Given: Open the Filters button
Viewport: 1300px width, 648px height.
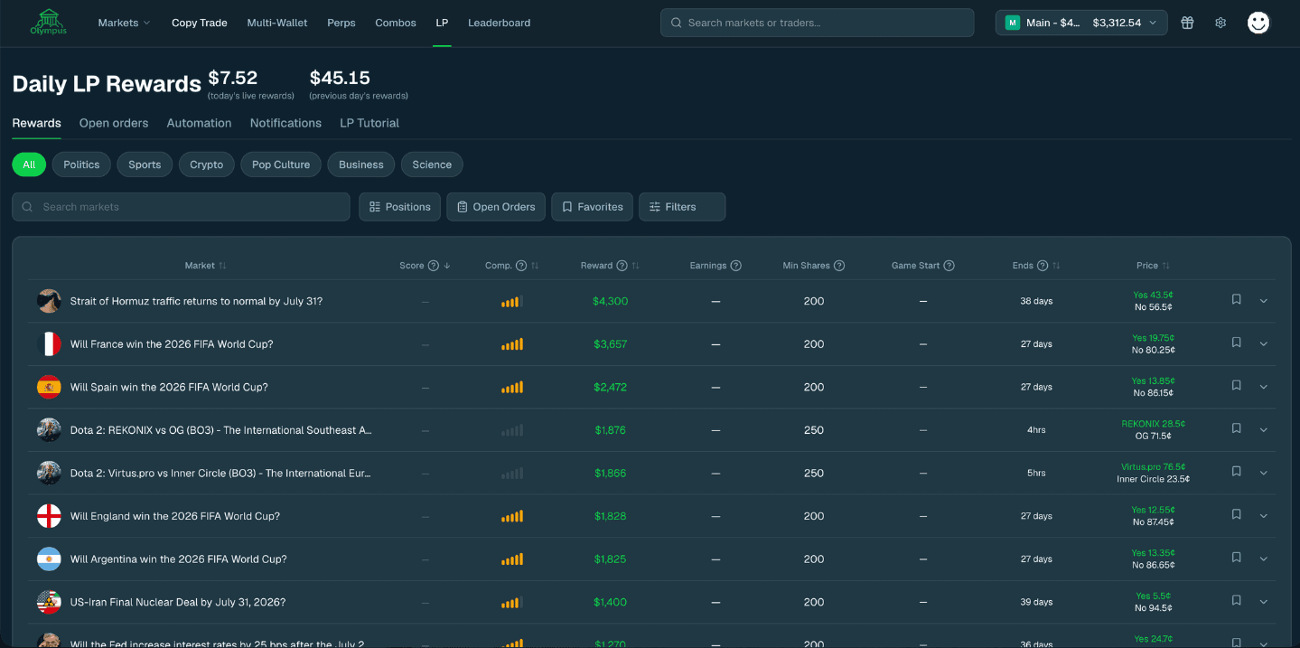Looking at the screenshot, I should [681, 207].
